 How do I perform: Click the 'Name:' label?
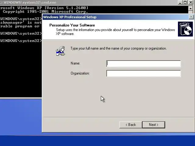tap(75, 63)
